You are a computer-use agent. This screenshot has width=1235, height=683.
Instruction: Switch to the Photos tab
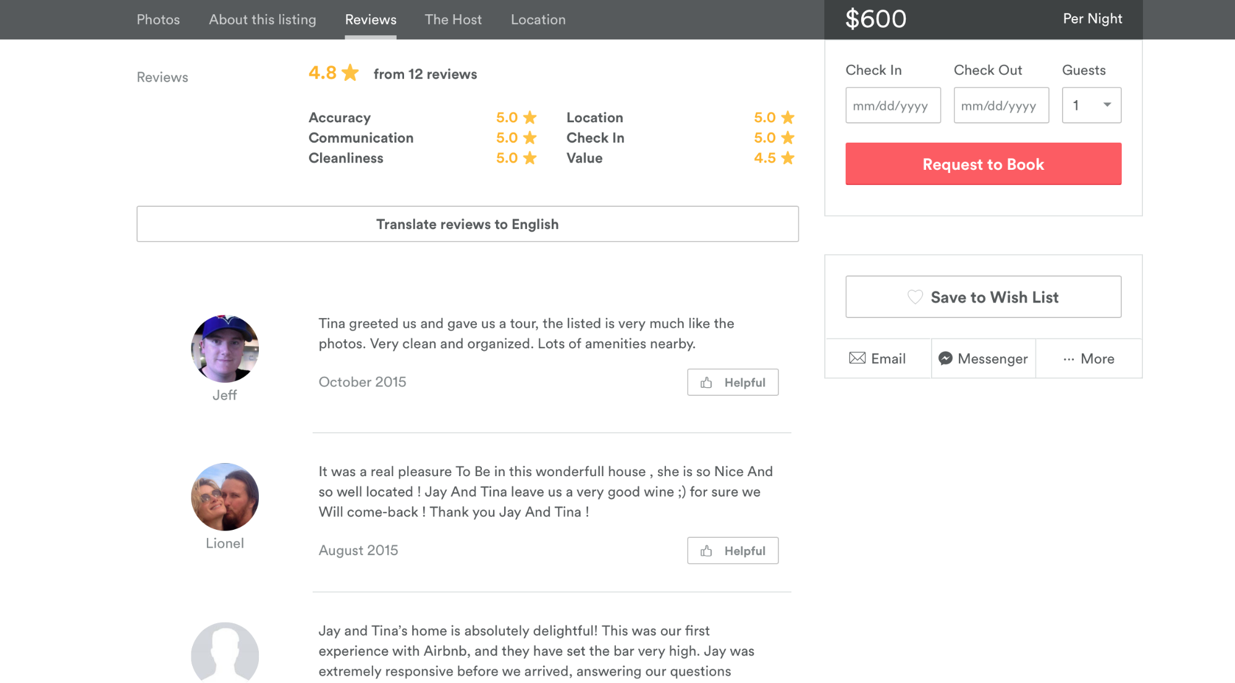click(158, 20)
